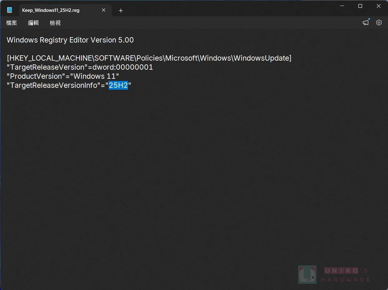
Task: Click the Uniko's Hardware watermark logo
Action: click(334, 275)
